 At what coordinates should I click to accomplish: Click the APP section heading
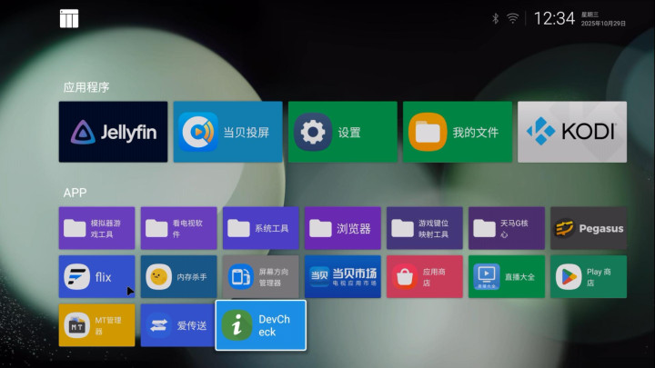[x=75, y=193]
